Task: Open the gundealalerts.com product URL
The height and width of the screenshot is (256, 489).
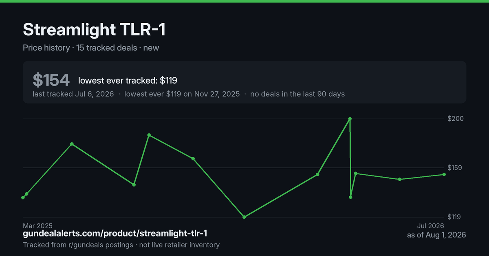Action: (115, 234)
